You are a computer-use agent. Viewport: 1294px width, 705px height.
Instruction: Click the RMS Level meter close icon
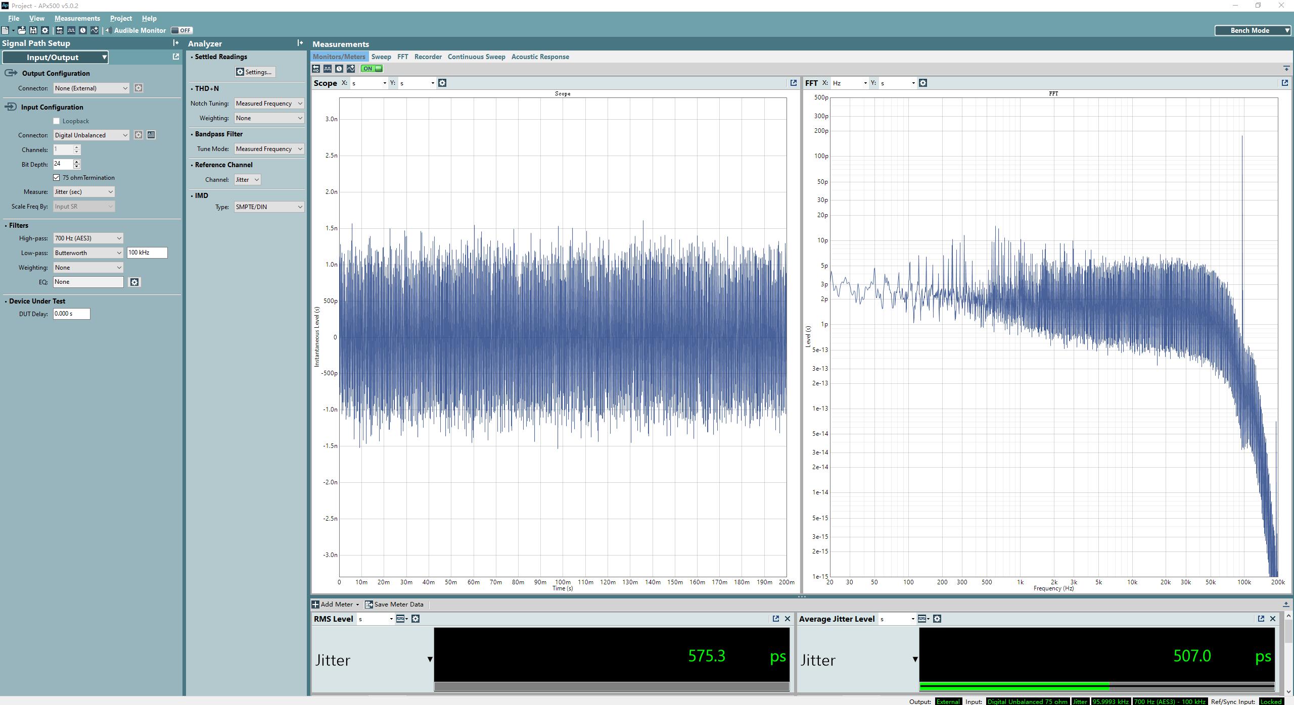(x=788, y=619)
